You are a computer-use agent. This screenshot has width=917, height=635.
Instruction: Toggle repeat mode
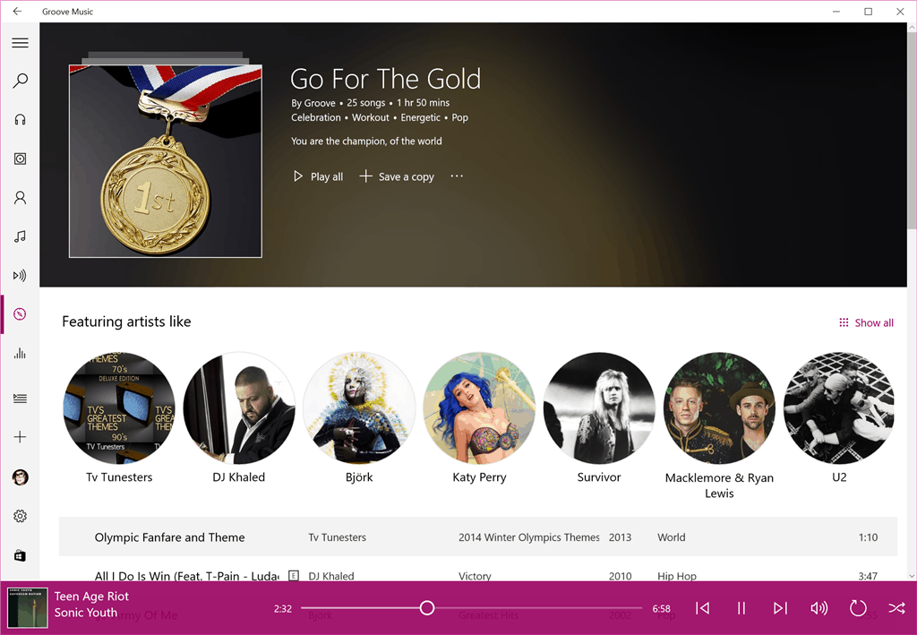(858, 608)
